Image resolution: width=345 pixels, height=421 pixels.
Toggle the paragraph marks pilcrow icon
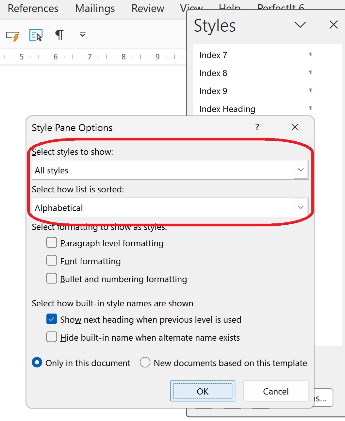(59, 35)
